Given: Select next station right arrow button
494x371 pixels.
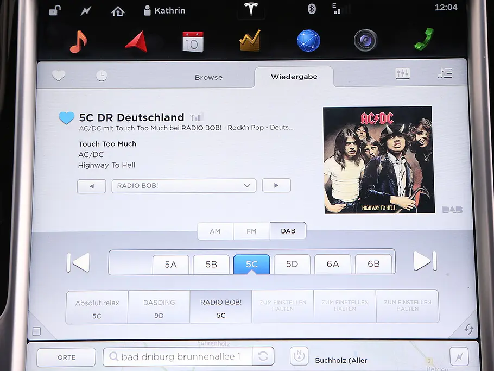Looking at the screenshot, I should [x=276, y=185].
